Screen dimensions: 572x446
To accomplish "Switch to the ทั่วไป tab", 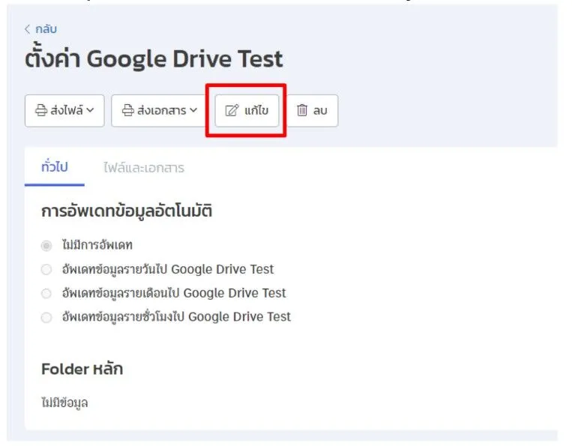I will click(54, 167).
